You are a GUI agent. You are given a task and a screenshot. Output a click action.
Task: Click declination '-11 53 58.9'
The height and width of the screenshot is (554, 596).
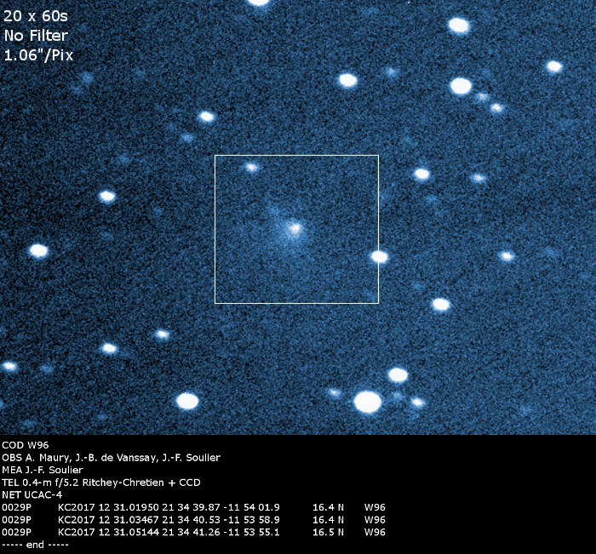point(252,520)
